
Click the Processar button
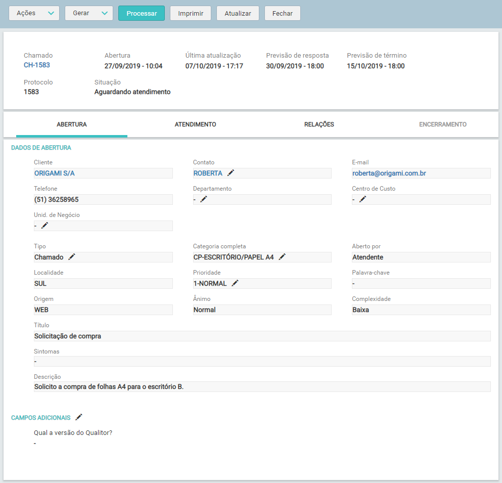coord(142,13)
